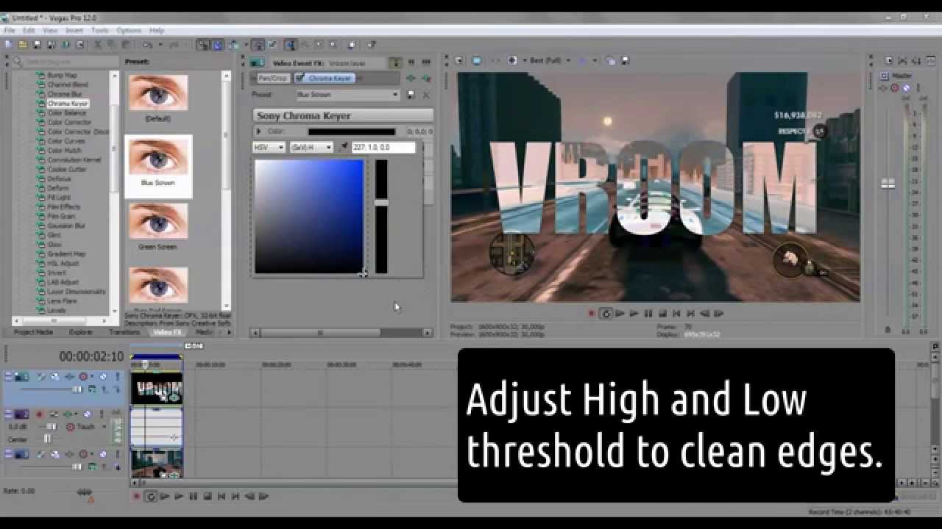942x529 pixels.
Task: Arm audio track for record
Action: [x=40, y=414]
